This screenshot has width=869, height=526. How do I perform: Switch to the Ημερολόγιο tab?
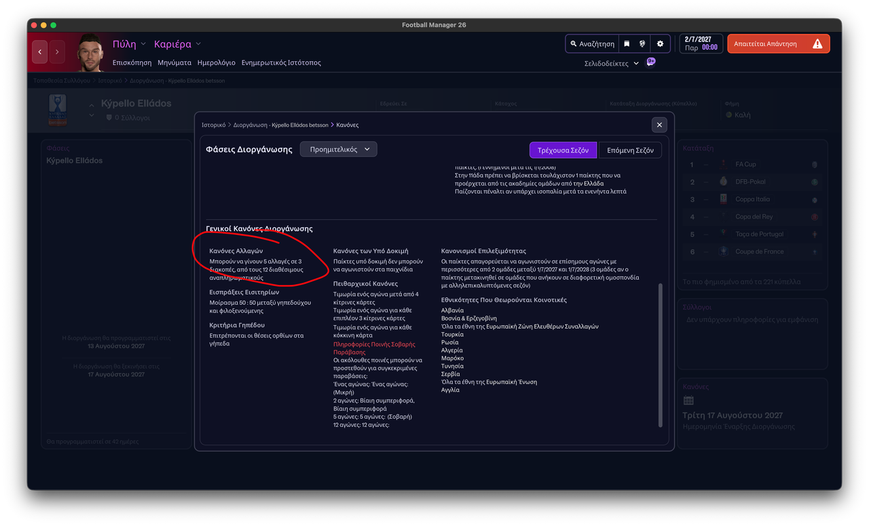(216, 62)
